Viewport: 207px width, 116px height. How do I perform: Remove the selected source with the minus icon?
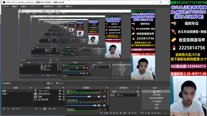click(x=40, y=109)
